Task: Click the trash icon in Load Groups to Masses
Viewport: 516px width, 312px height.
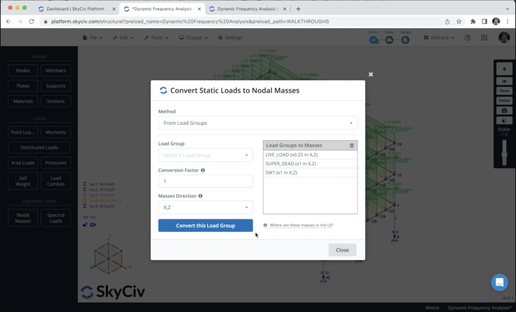Action: pyautogui.click(x=352, y=145)
